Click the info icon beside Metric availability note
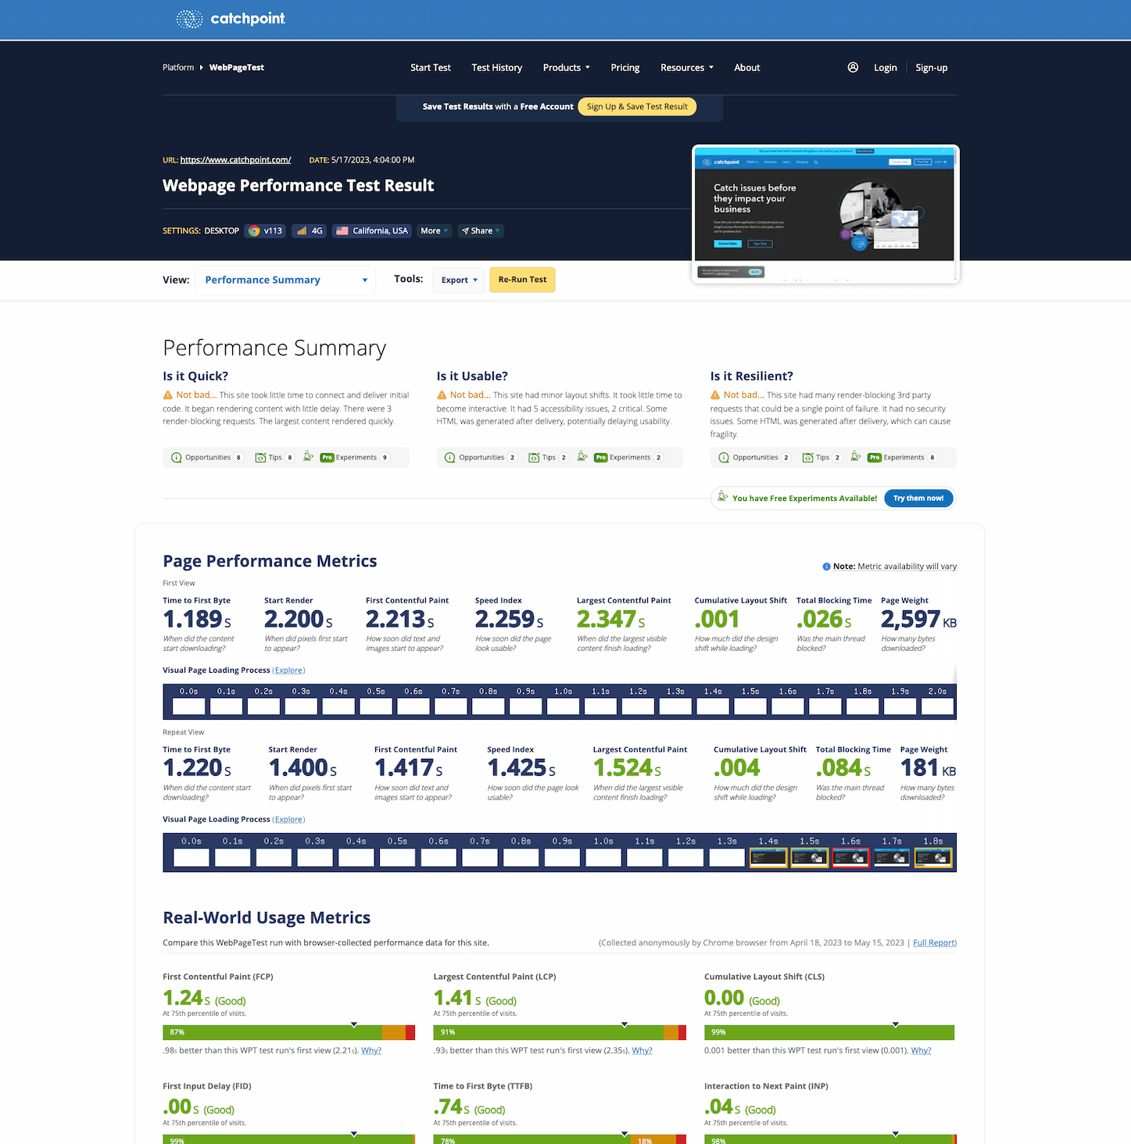 pos(826,567)
